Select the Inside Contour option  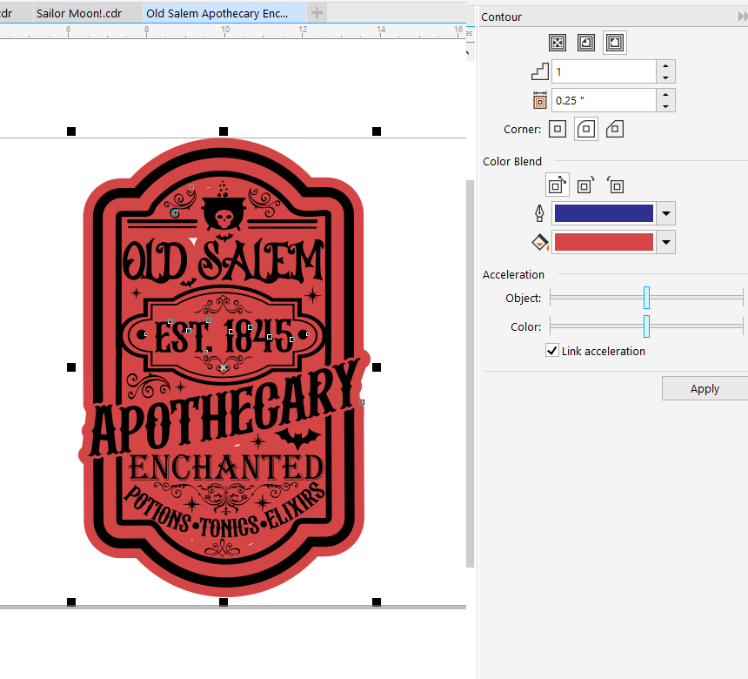pyautogui.click(x=586, y=42)
